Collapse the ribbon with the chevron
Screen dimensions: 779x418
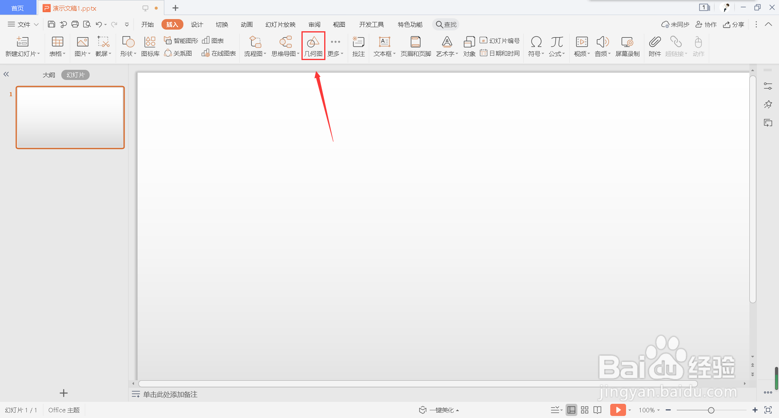(768, 24)
